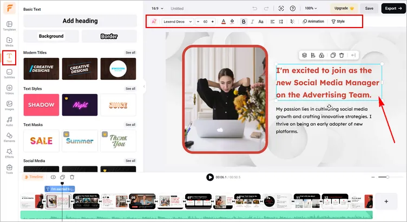Open the Templates sidebar panel
The height and width of the screenshot is (222, 407).
coord(9,26)
